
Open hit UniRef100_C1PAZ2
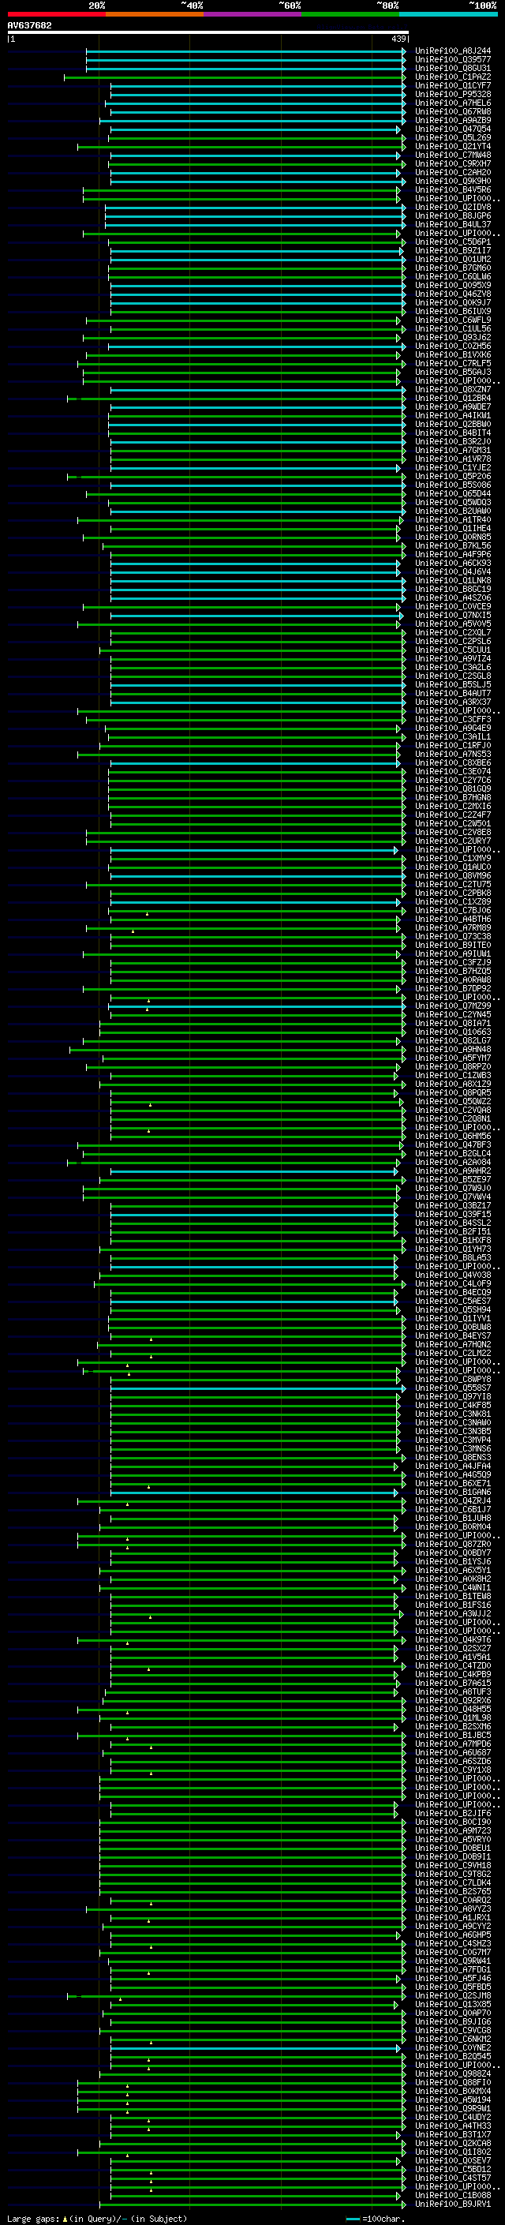tap(453, 77)
